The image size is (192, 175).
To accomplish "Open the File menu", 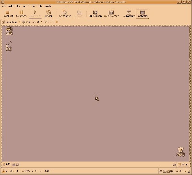I will [4, 7].
